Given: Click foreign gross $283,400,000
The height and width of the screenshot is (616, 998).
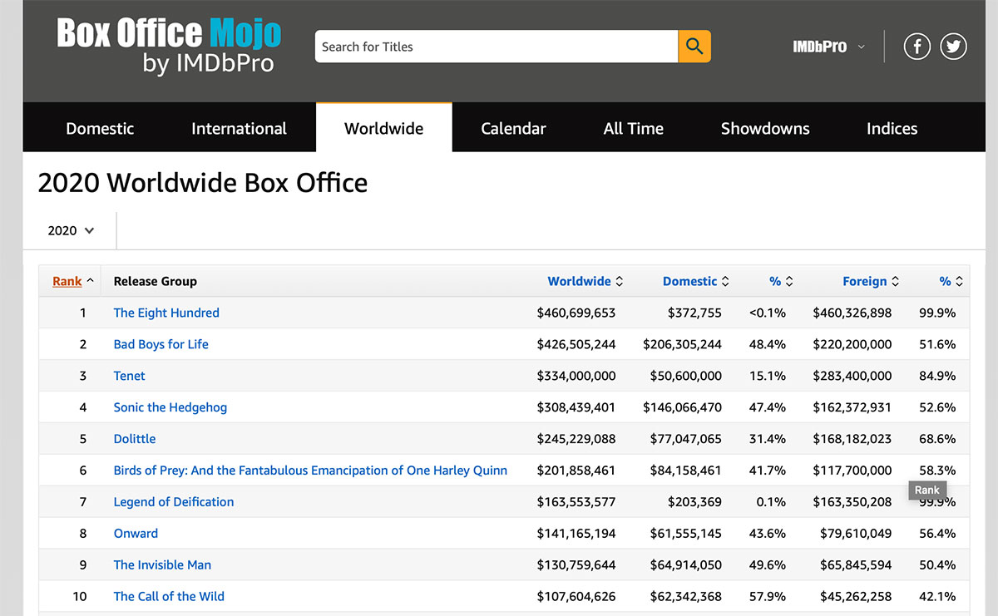Looking at the screenshot, I should (852, 376).
